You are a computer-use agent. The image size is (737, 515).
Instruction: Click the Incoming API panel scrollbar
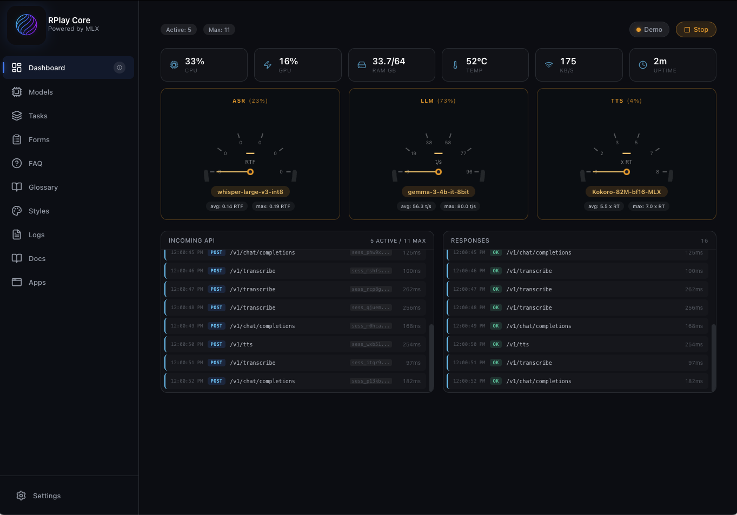click(x=431, y=357)
